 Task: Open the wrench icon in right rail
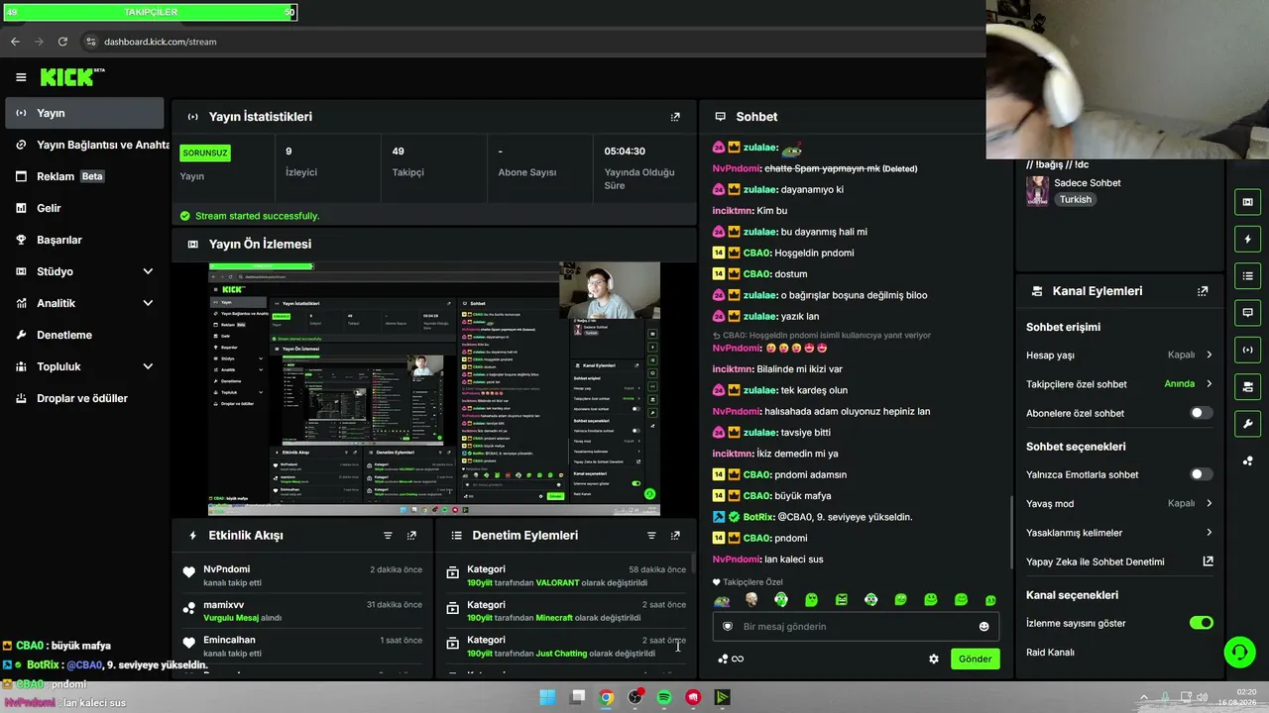[1247, 423]
